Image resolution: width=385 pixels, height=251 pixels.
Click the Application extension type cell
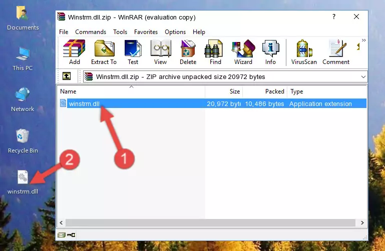coord(320,103)
